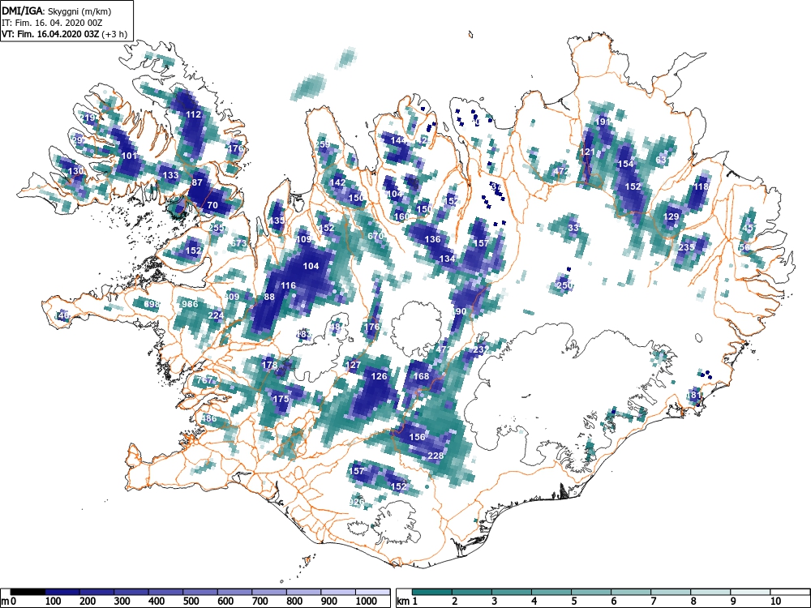Screen dimensions: 811x608
Task: Click the visibility value 486
Action: point(209,418)
